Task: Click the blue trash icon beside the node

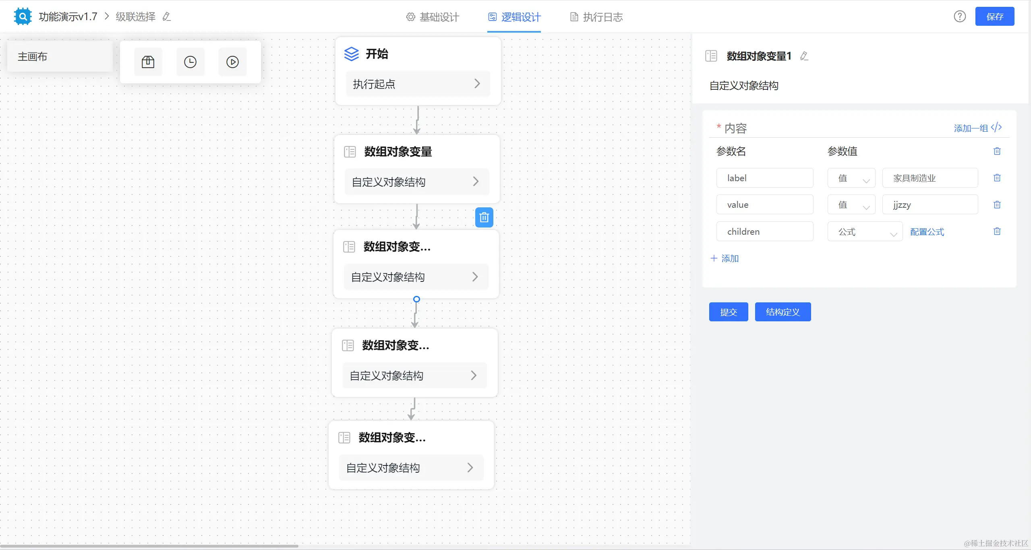Action: [x=484, y=217]
